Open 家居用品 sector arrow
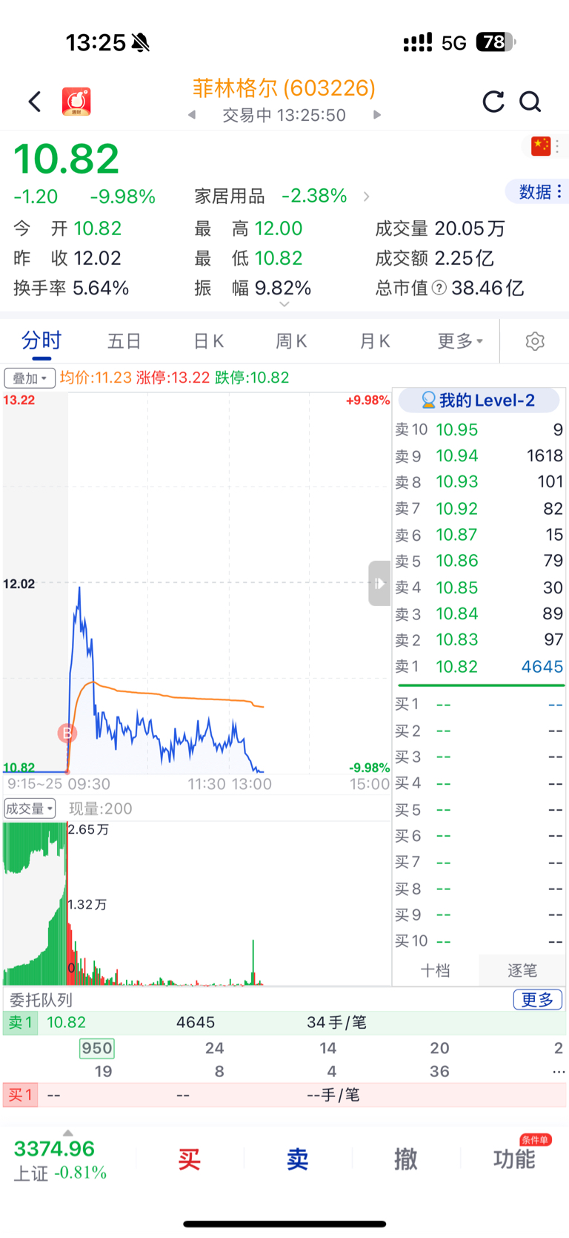The image size is (569, 1238). [366, 197]
